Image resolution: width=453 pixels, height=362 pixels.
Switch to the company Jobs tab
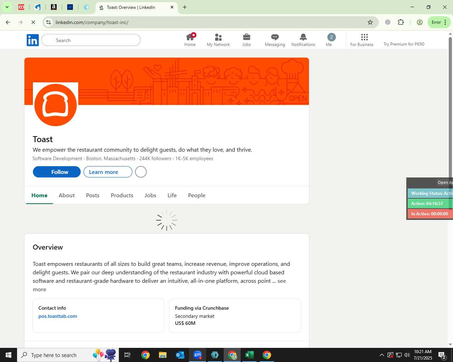(150, 195)
